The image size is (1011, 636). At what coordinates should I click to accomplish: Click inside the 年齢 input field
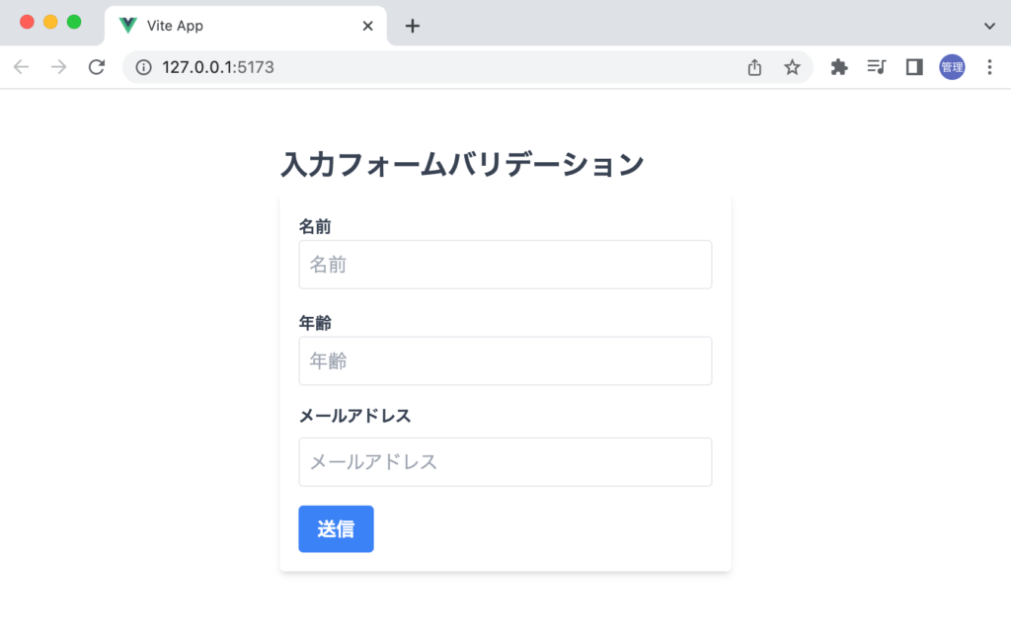tap(505, 360)
